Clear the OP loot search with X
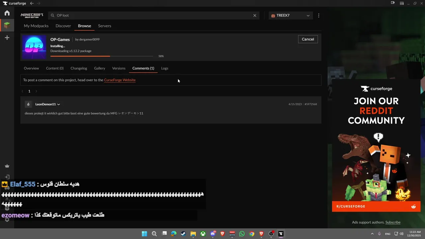This screenshot has width=425, height=239. [x=255, y=15]
